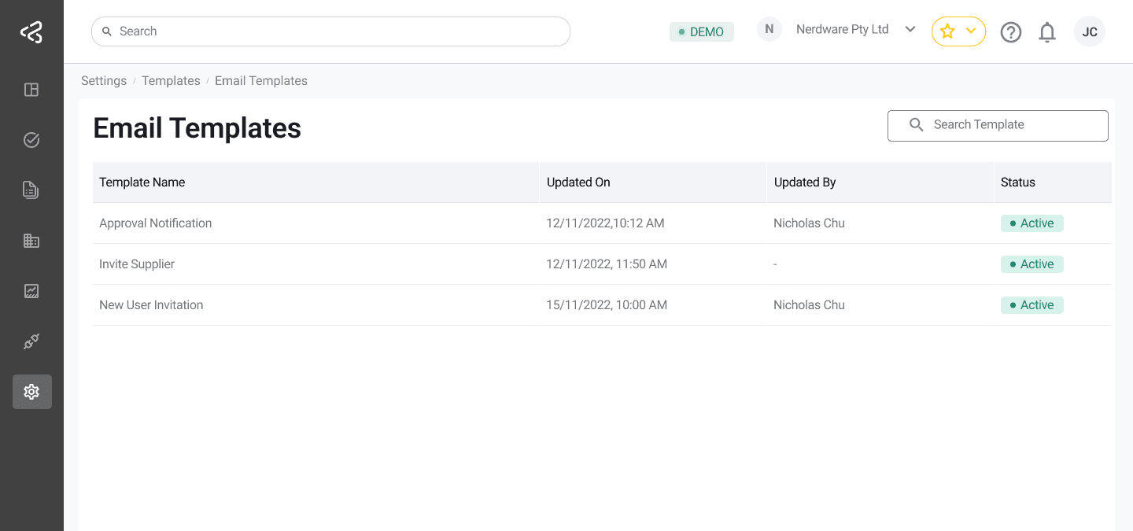Open the Documents section icon
Screen dimensions: 1133x531
pyautogui.click(x=31, y=190)
